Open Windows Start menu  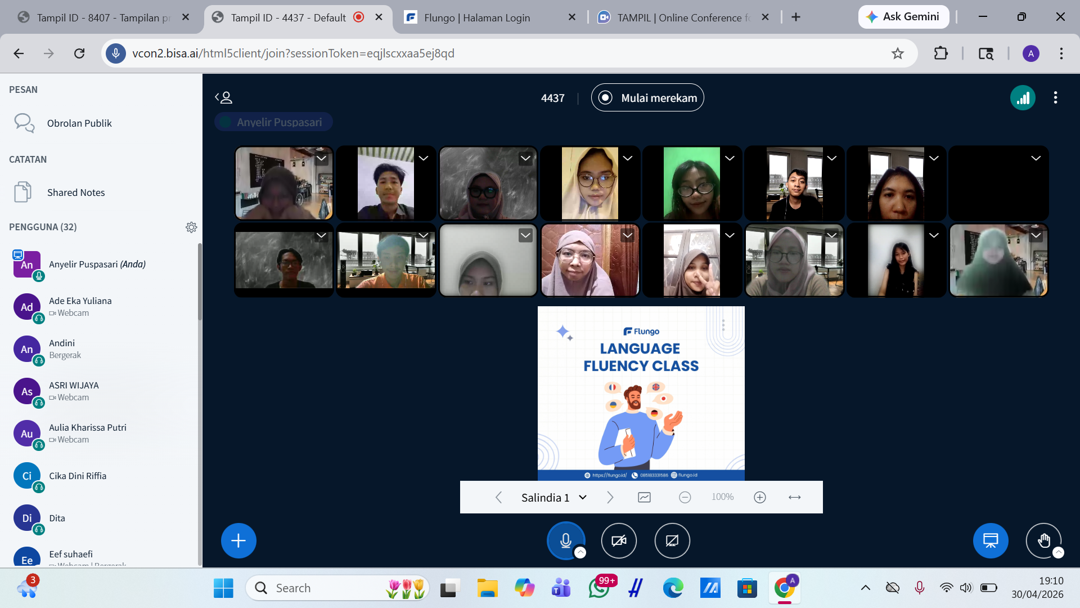coord(223,588)
